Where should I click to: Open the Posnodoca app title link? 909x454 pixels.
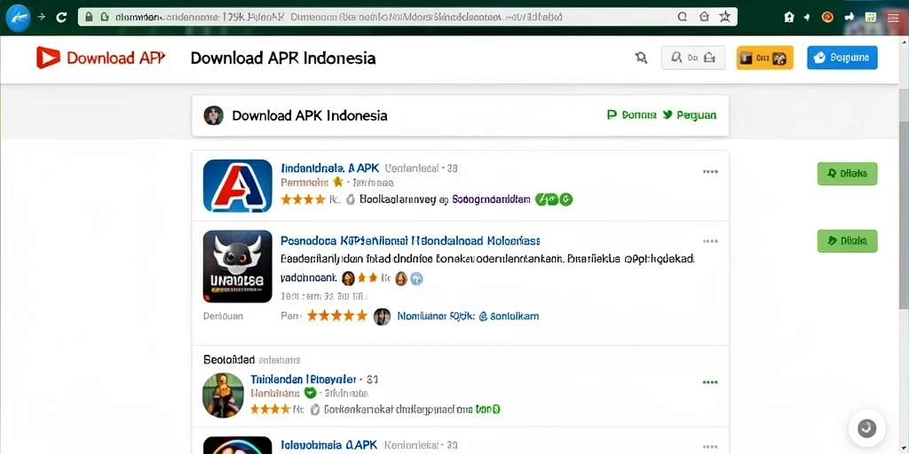(x=410, y=239)
